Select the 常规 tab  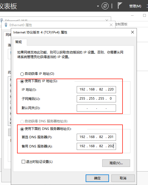click(x=19, y=42)
